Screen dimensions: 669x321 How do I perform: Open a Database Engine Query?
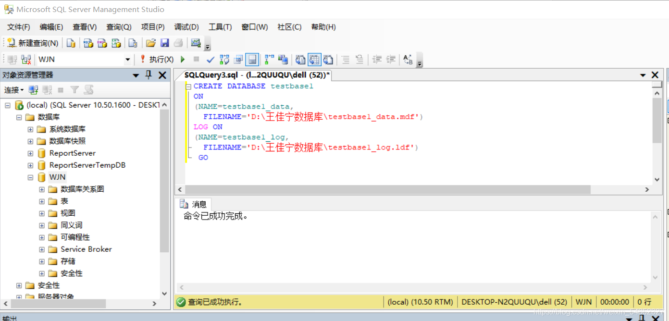(71, 43)
